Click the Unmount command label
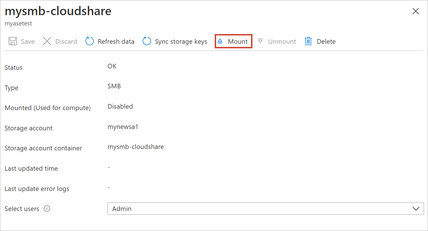Image resolution: width=428 pixels, height=231 pixels. [x=282, y=41]
